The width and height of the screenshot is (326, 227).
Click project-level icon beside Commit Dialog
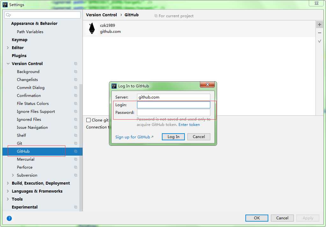[x=76, y=88]
